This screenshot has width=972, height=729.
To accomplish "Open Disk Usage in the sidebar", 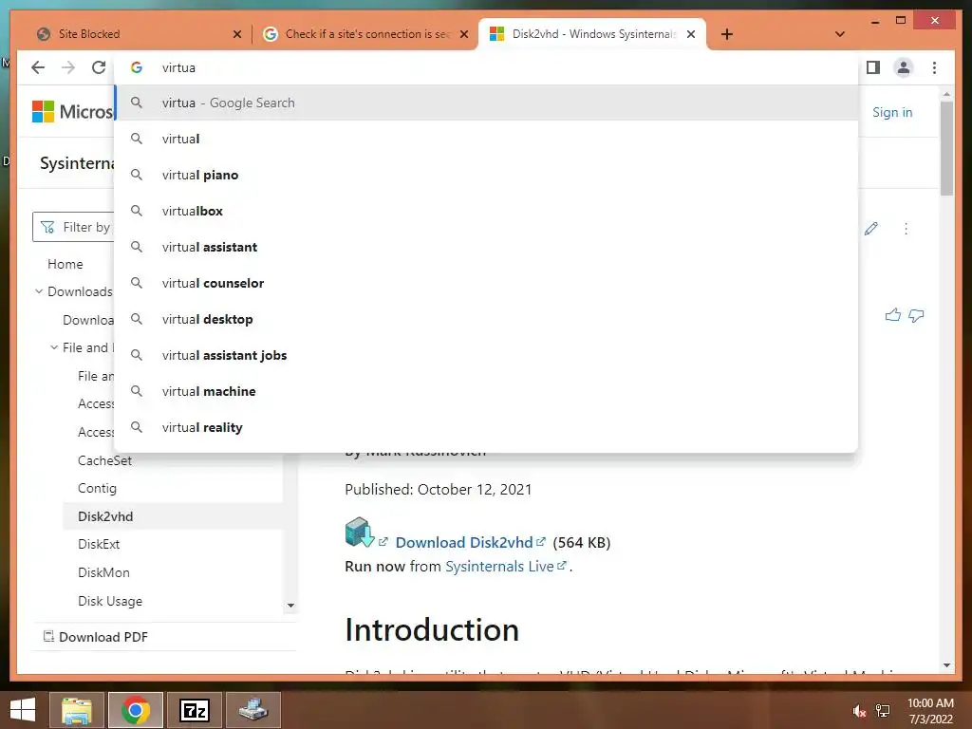I will pyautogui.click(x=110, y=601).
